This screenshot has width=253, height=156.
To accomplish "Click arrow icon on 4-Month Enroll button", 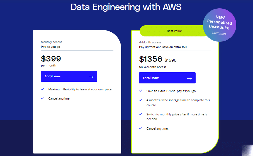I will coord(189,78).
